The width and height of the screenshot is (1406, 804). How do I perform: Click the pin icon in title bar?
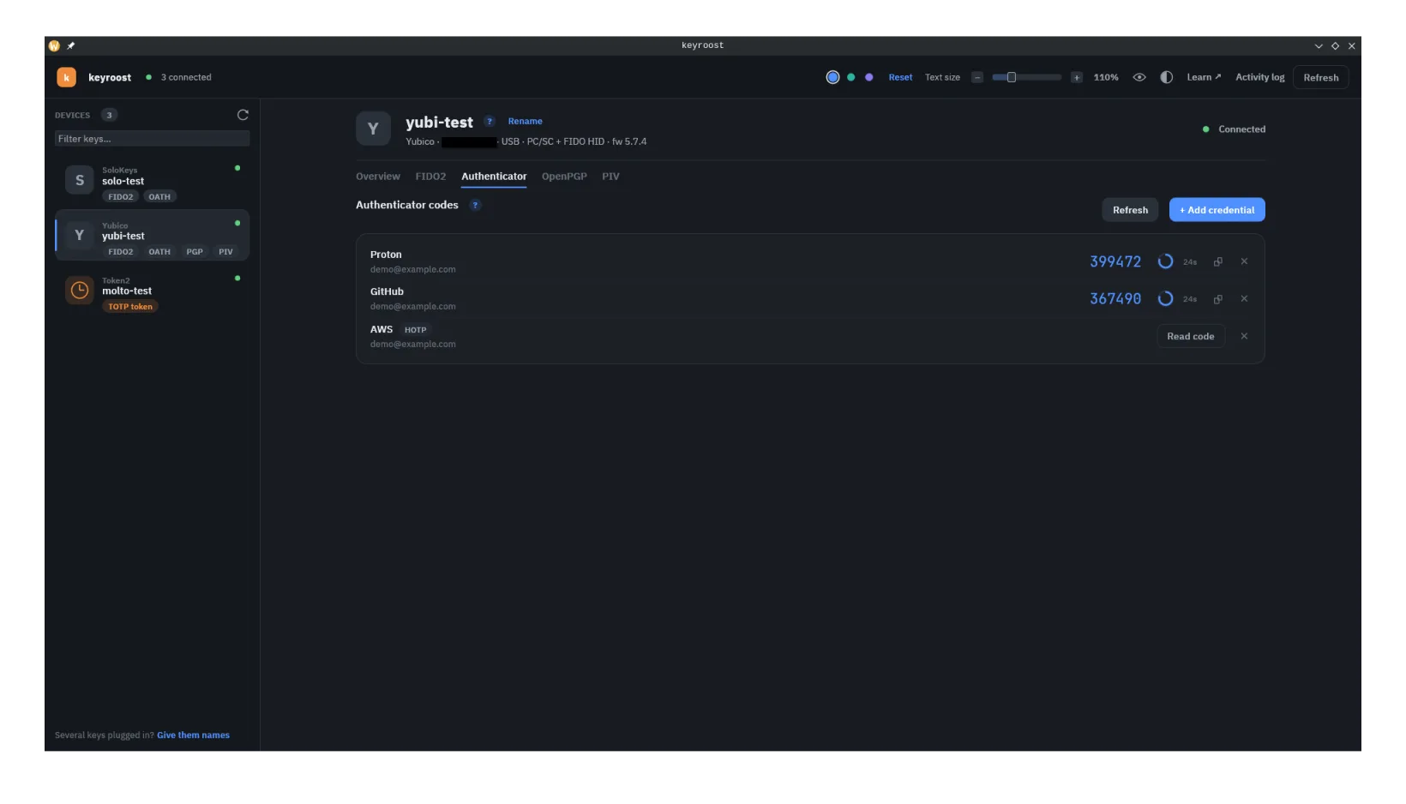(x=71, y=45)
